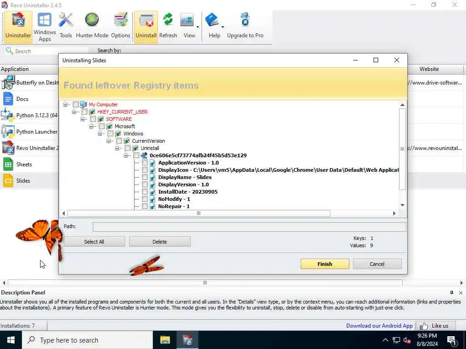Collapse the SOFTWARE tree node
Viewport: 466px width, 349px height.
pos(83,119)
